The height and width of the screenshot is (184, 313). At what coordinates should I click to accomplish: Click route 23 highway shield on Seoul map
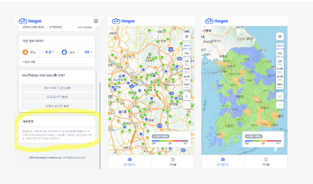point(170,49)
